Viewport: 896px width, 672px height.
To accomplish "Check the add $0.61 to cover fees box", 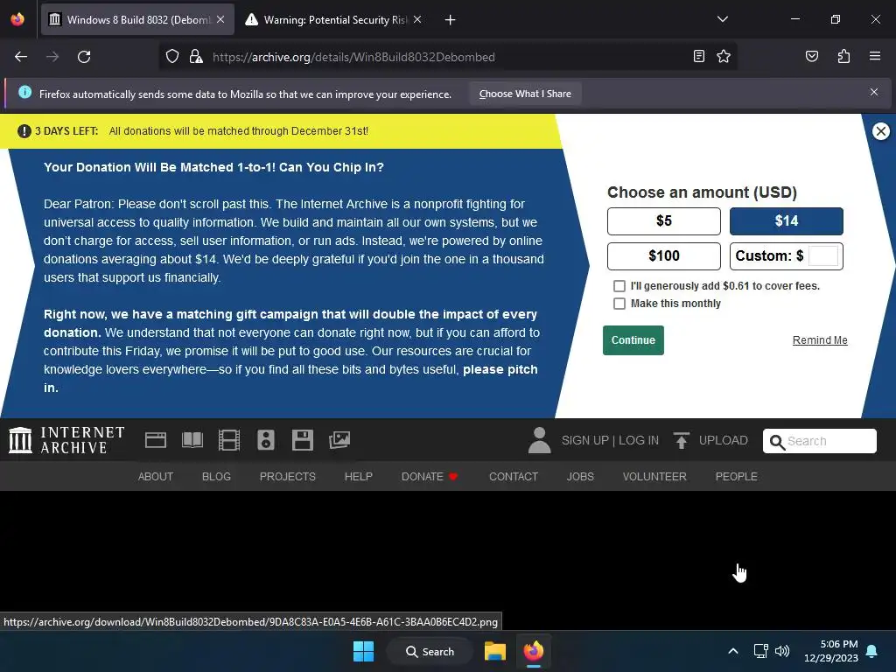I will tap(619, 286).
